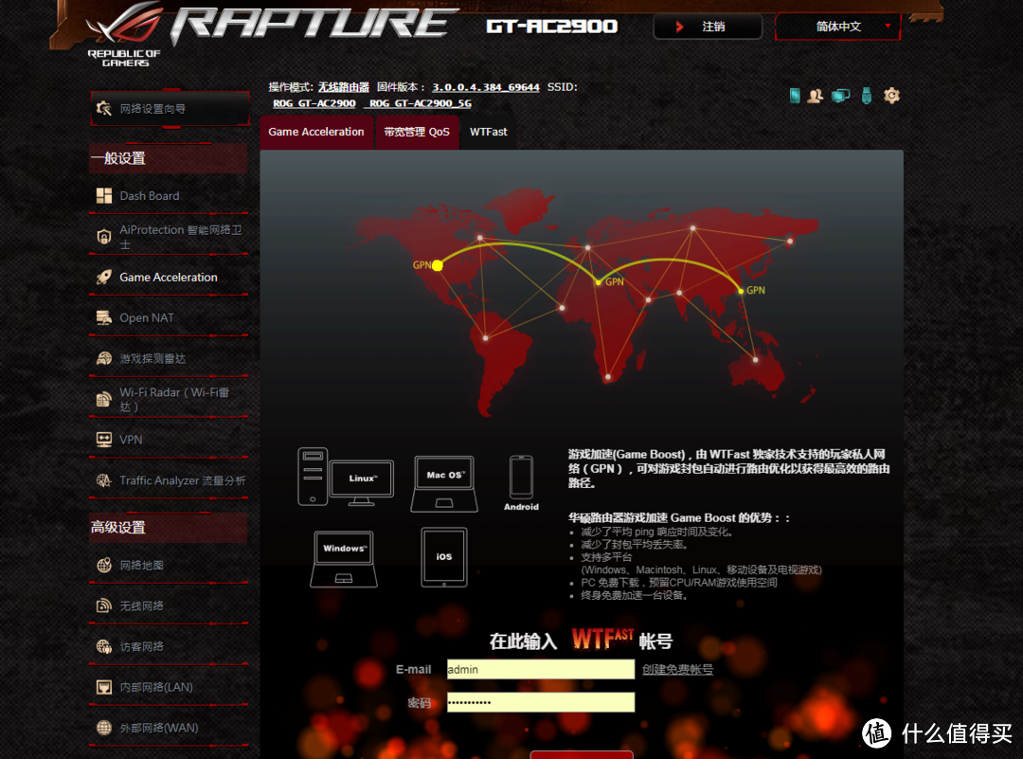
Task: Click the Windows laptop icon
Action: [343, 559]
